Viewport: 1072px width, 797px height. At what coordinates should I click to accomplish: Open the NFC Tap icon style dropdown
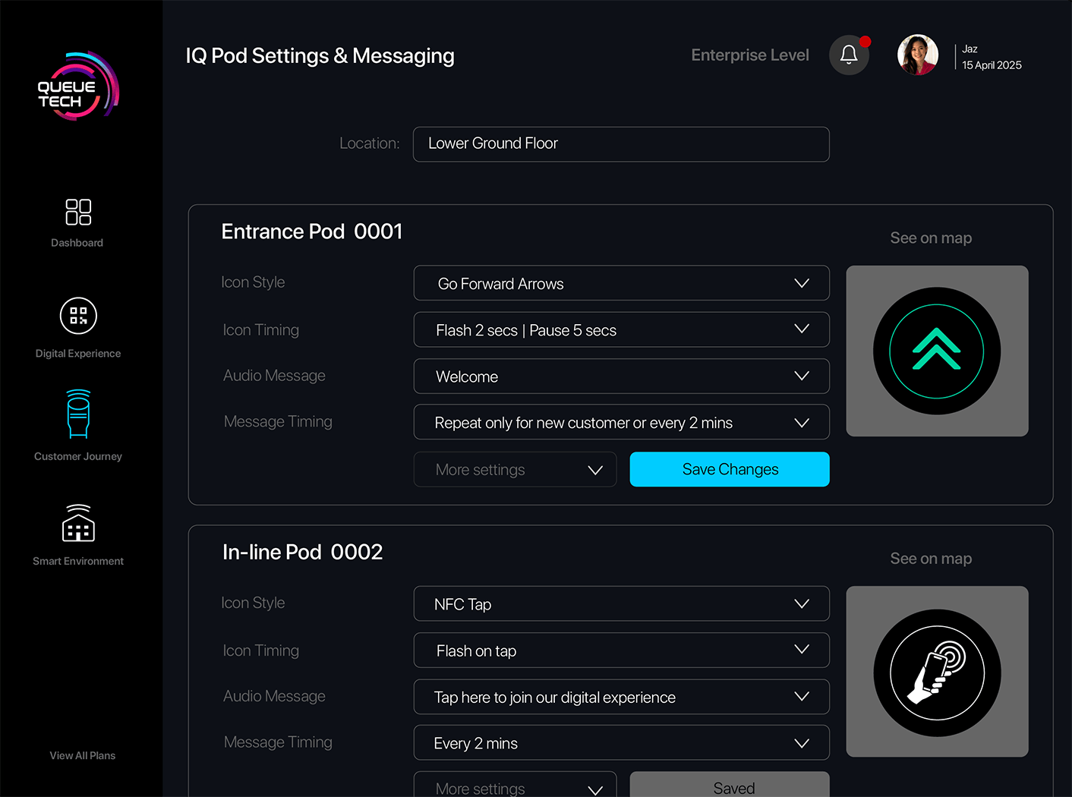point(621,604)
